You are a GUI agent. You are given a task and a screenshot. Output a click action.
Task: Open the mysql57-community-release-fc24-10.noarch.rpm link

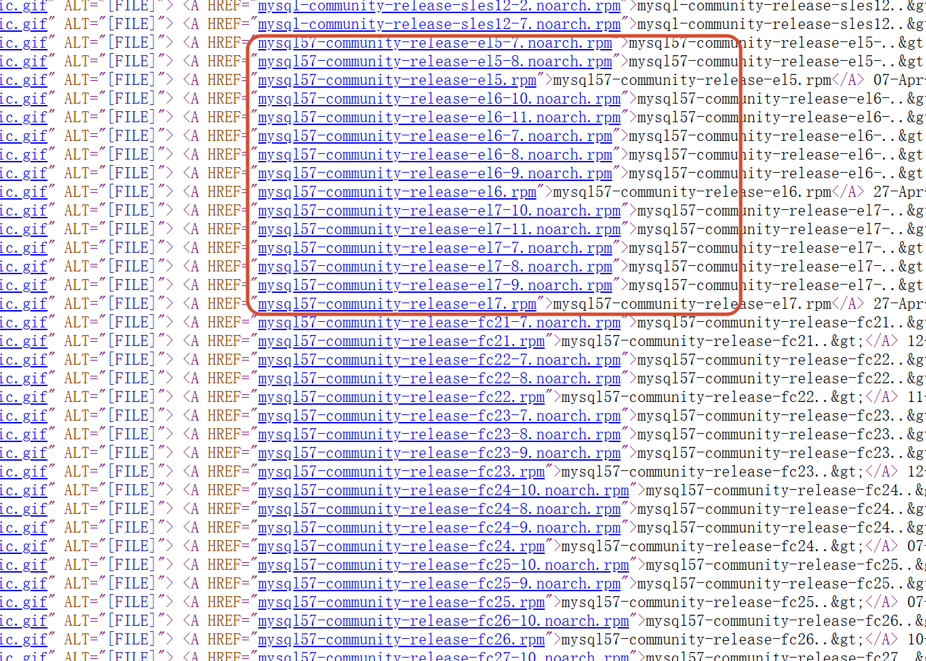(443, 490)
